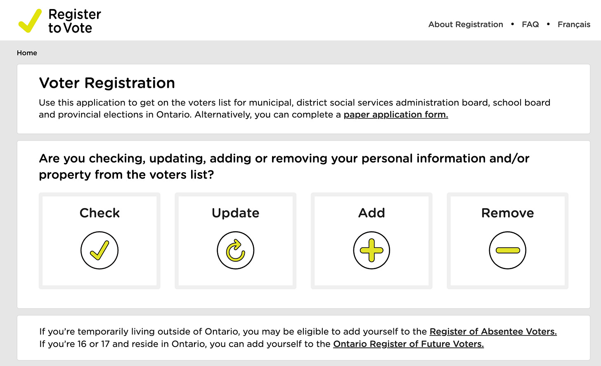The width and height of the screenshot is (601, 366).
Task: Click the yellow checkmark logo icon
Action: point(30,21)
